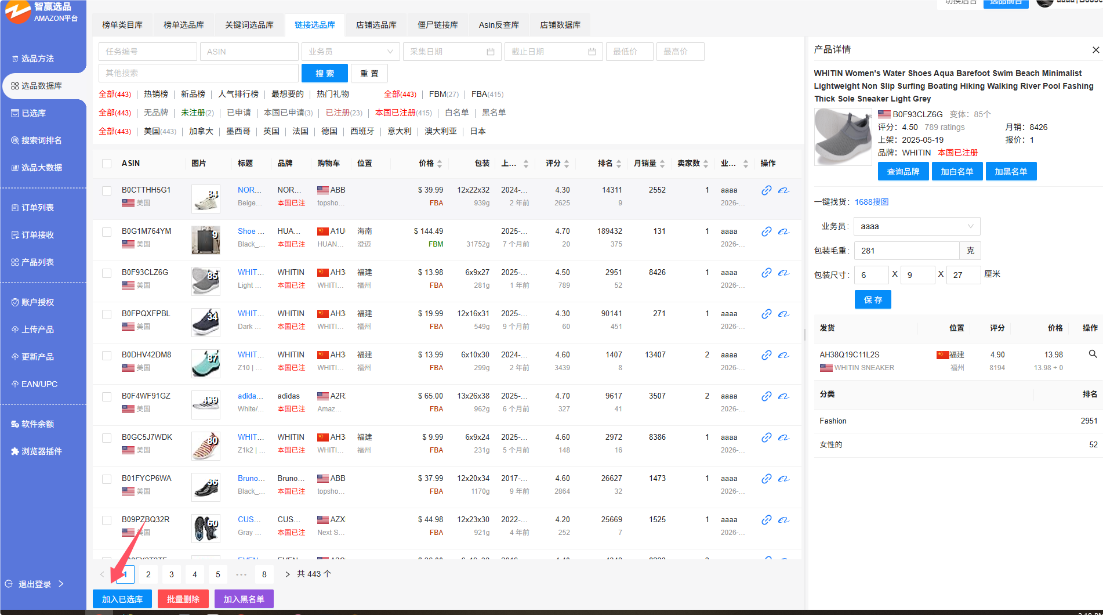Switch to 僵尸链接库 tab
Screen dimensions: 1103x615
pyautogui.click(x=438, y=25)
